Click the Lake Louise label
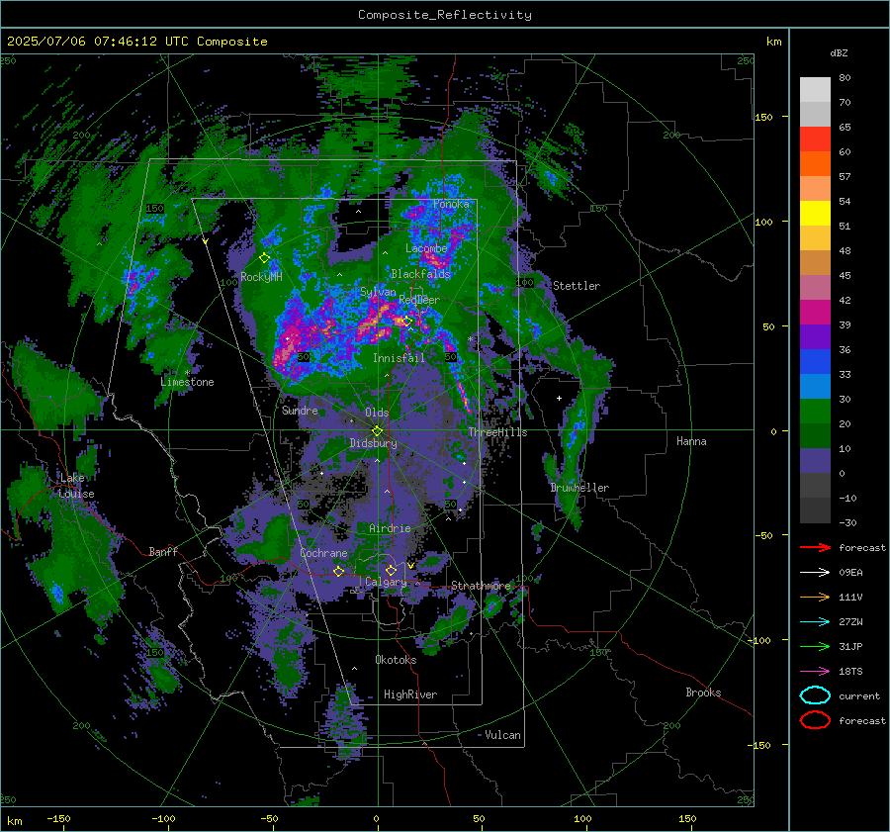 [x=77, y=486]
